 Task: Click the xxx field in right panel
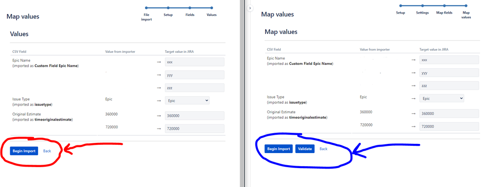449,60
